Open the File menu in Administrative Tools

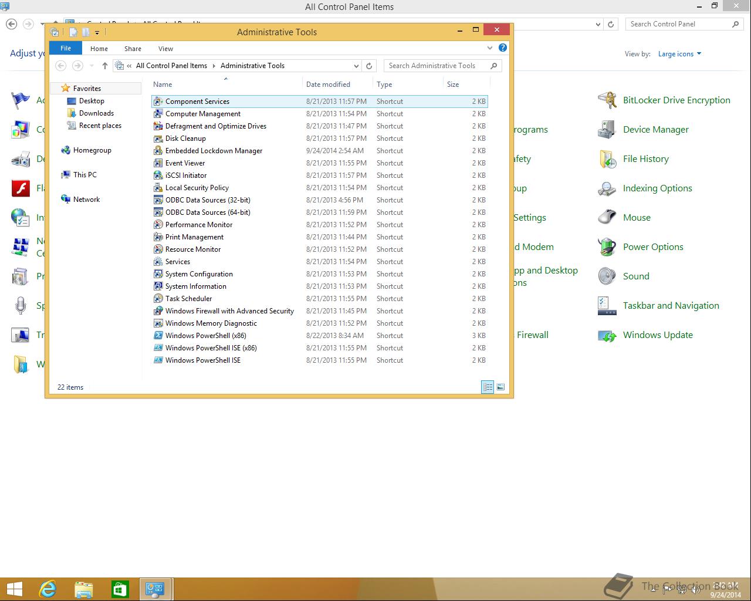[x=66, y=48]
